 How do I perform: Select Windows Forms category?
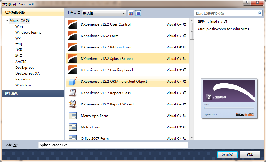tap(28, 33)
